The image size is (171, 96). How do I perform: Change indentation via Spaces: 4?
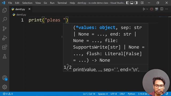point(103,94)
